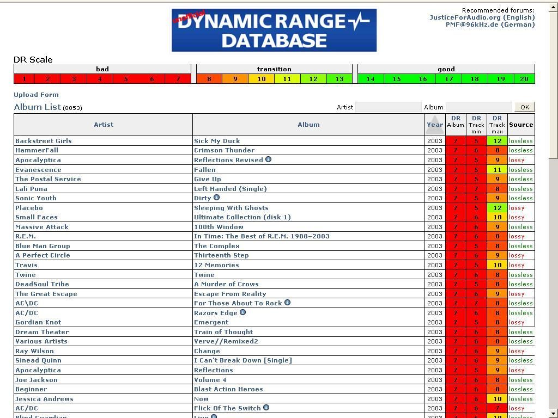Select the orange DR scale cell 8
Image resolution: width=558 pixels, height=418 pixels.
tap(209, 79)
